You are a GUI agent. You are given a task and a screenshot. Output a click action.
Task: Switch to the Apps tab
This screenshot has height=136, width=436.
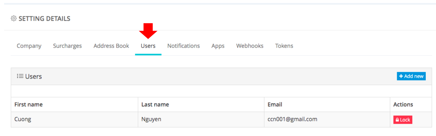pyautogui.click(x=218, y=46)
